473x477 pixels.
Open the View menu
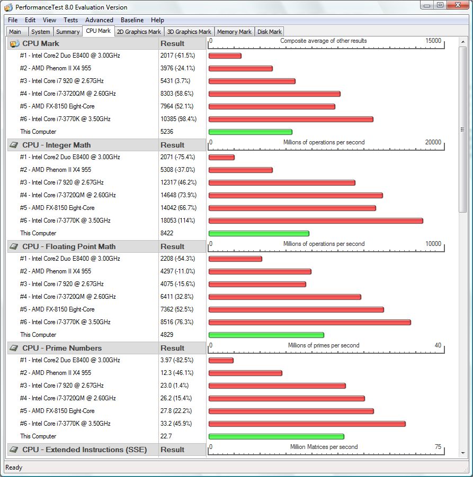coord(49,20)
